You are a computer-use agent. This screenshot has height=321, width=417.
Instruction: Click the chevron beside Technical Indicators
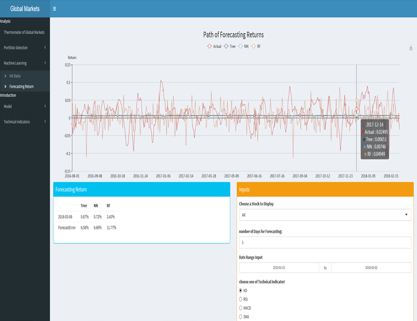click(x=45, y=121)
